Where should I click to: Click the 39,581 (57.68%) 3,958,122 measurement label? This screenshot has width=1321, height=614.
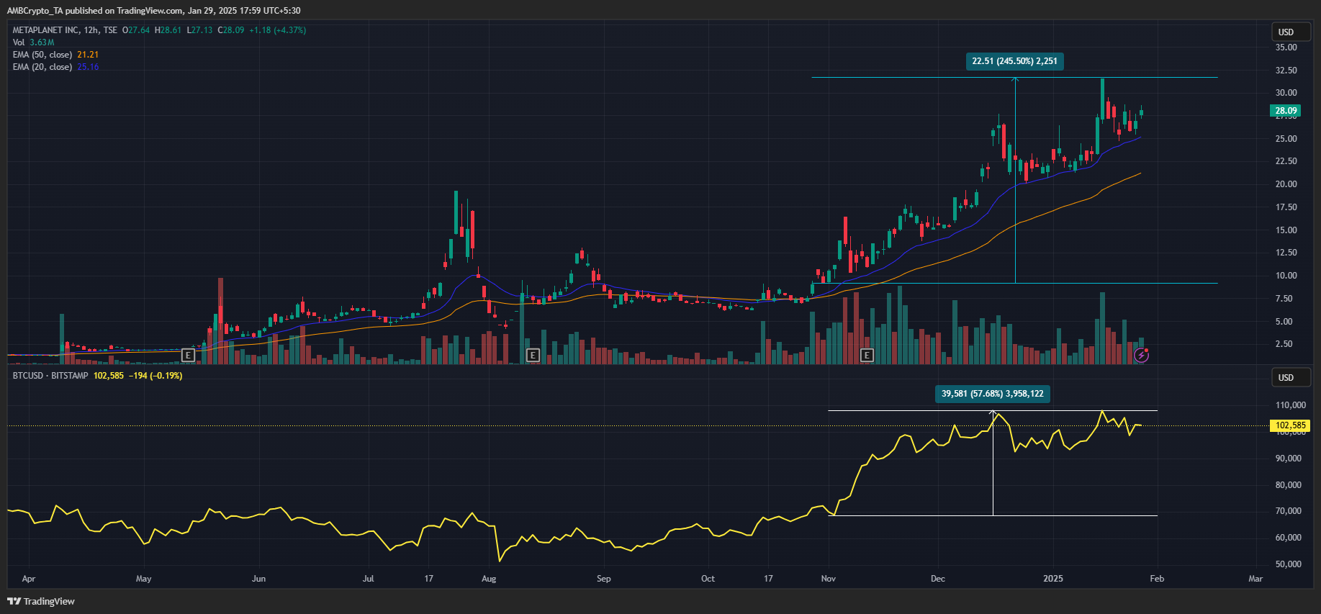tap(993, 394)
